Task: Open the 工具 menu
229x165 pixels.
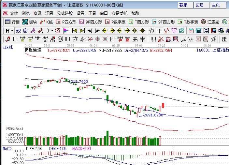Action: (x=92, y=13)
